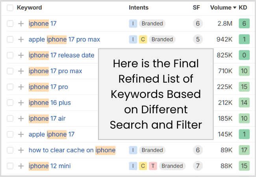Screen dimensions: 256x177
Task: Click the green KD 17 badge
Action: tap(244, 150)
